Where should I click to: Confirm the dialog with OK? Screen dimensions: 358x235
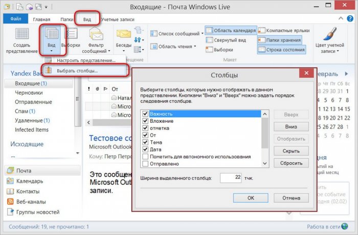pos(251,198)
